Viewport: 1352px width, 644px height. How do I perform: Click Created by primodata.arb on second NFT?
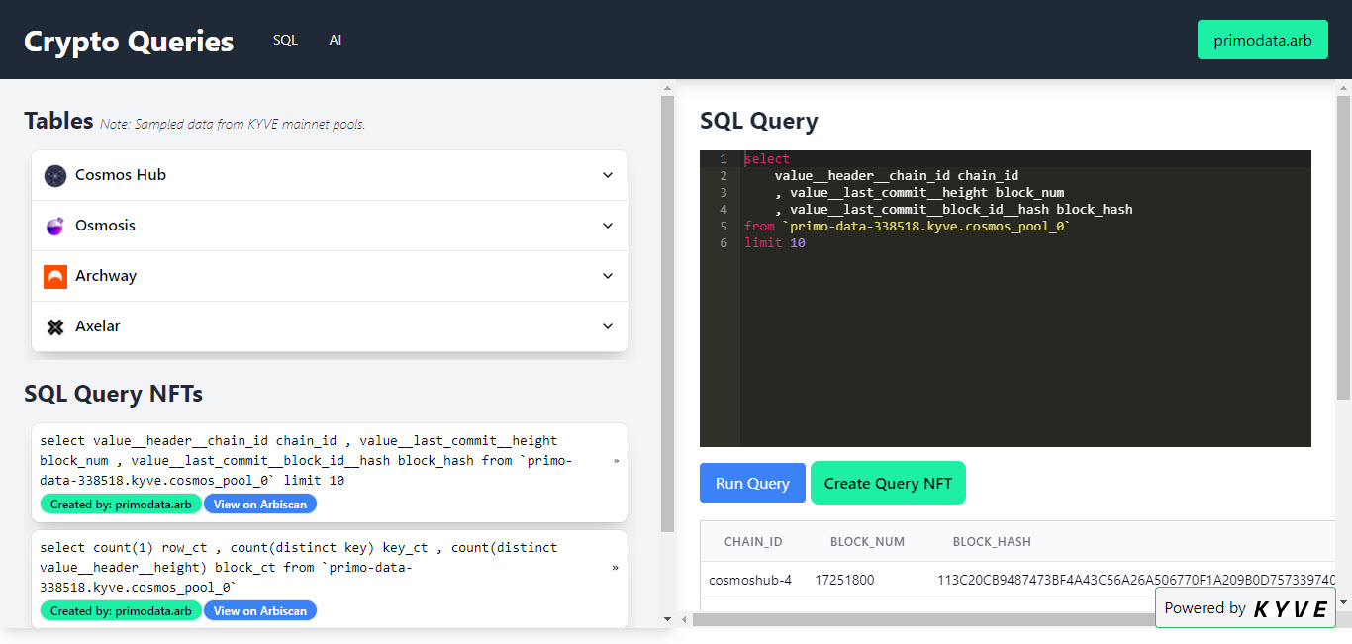121,611
